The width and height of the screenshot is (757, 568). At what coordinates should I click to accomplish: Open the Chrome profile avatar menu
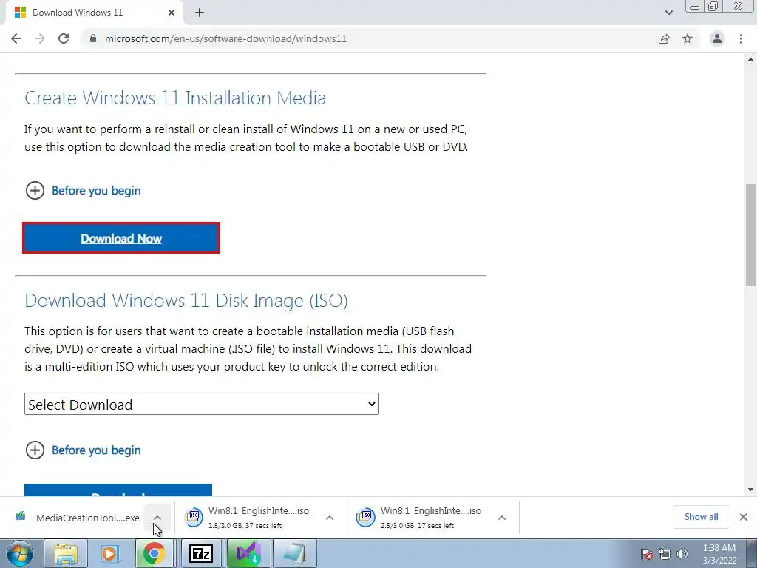pos(717,38)
